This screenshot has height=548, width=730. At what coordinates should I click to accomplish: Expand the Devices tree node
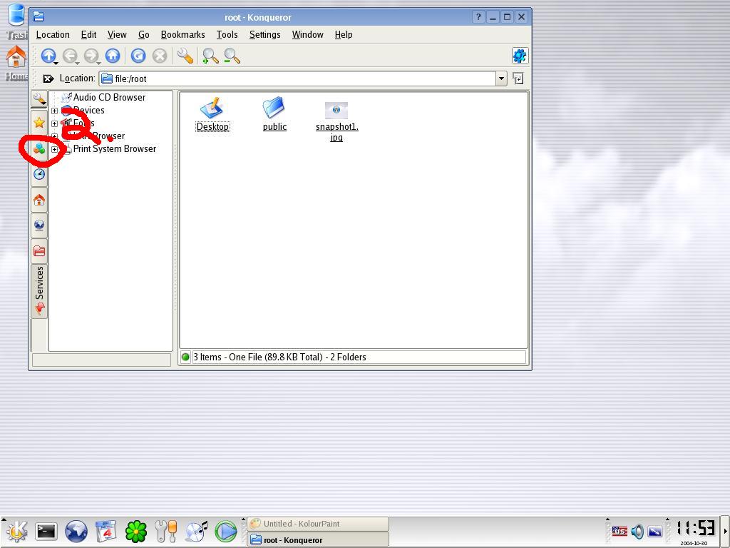[54, 111]
